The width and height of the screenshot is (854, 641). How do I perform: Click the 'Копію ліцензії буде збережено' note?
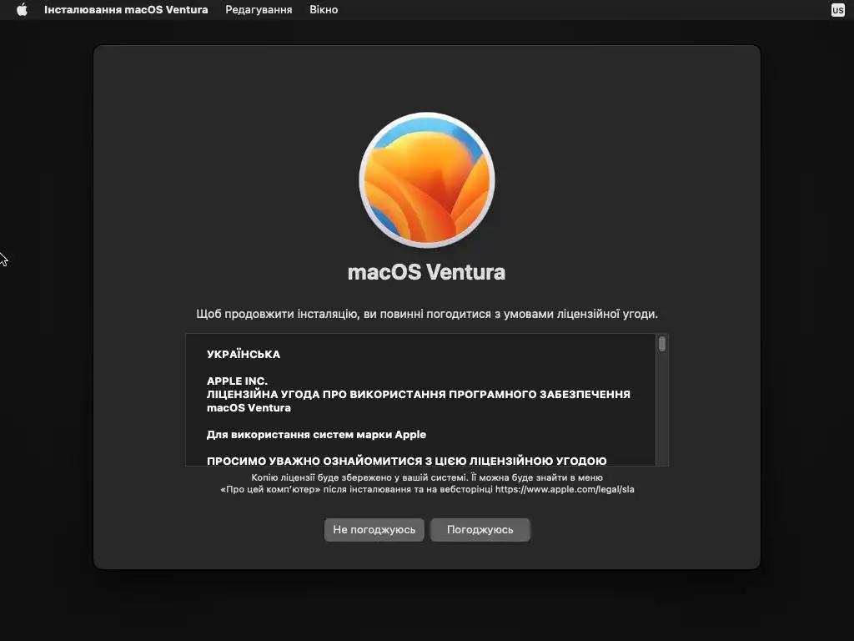click(x=427, y=483)
